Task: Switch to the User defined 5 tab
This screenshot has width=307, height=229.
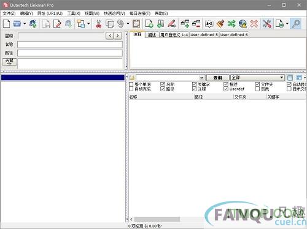Action: (x=204, y=35)
